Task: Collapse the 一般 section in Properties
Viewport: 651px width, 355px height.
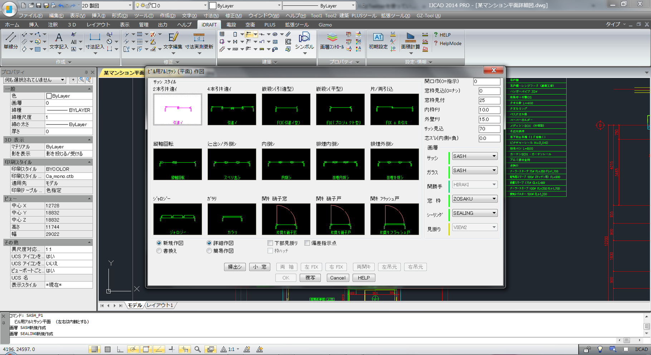Action: 89,89
